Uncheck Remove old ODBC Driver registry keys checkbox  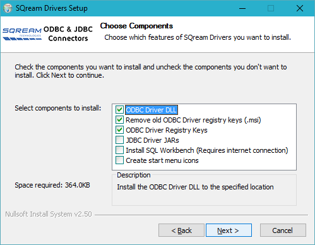point(119,120)
